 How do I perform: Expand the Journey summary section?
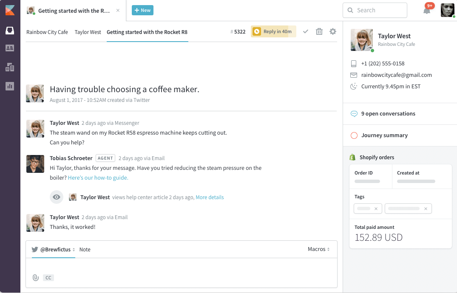[384, 135]
